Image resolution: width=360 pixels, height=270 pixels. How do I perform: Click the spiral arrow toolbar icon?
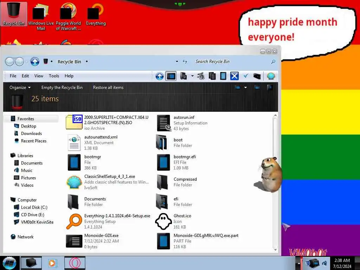[201, 76]
